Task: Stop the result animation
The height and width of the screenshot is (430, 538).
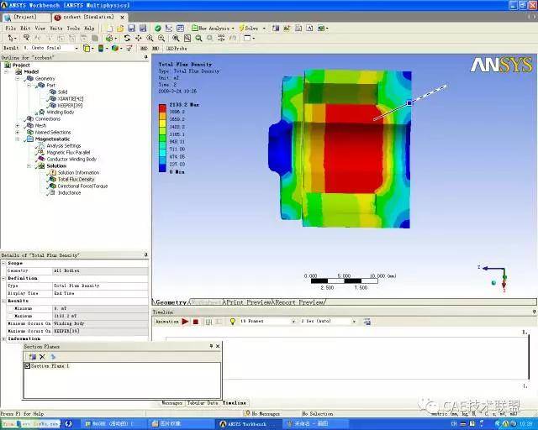Action: [196, 322]
